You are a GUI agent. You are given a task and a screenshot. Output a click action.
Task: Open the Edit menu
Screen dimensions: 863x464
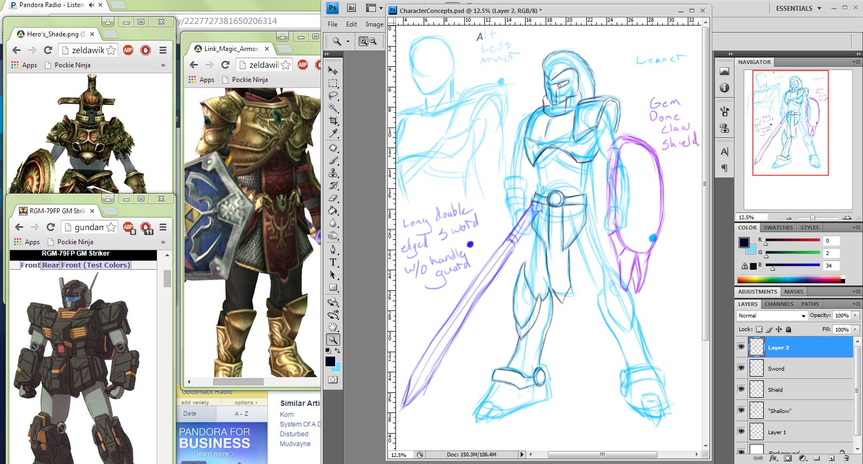point(351,24)
